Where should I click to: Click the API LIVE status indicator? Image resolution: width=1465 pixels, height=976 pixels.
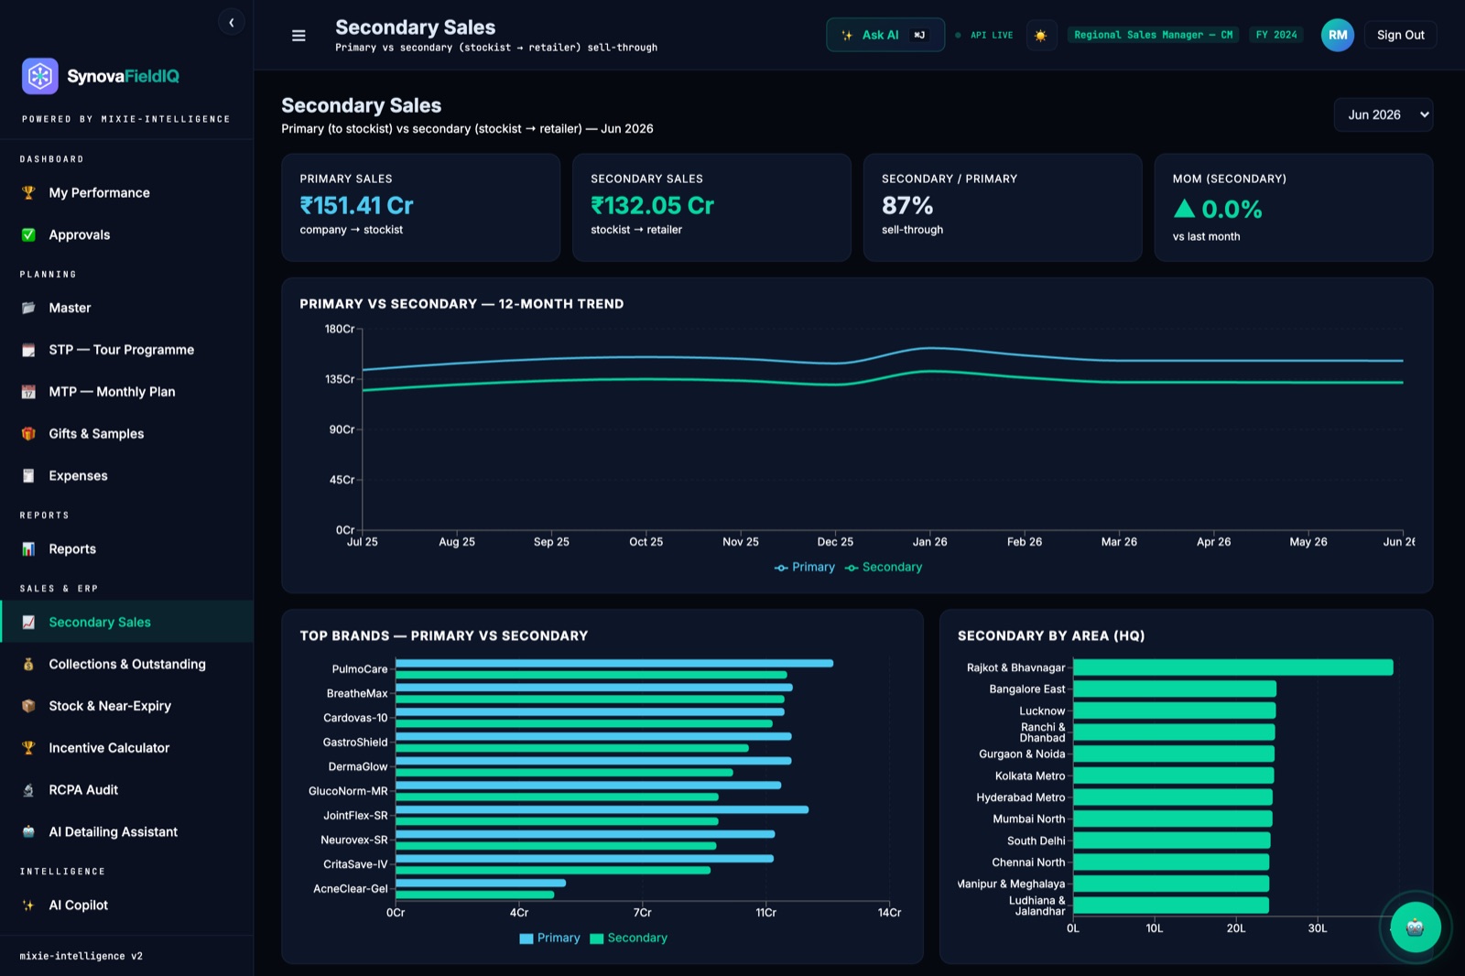click(984, 35)
